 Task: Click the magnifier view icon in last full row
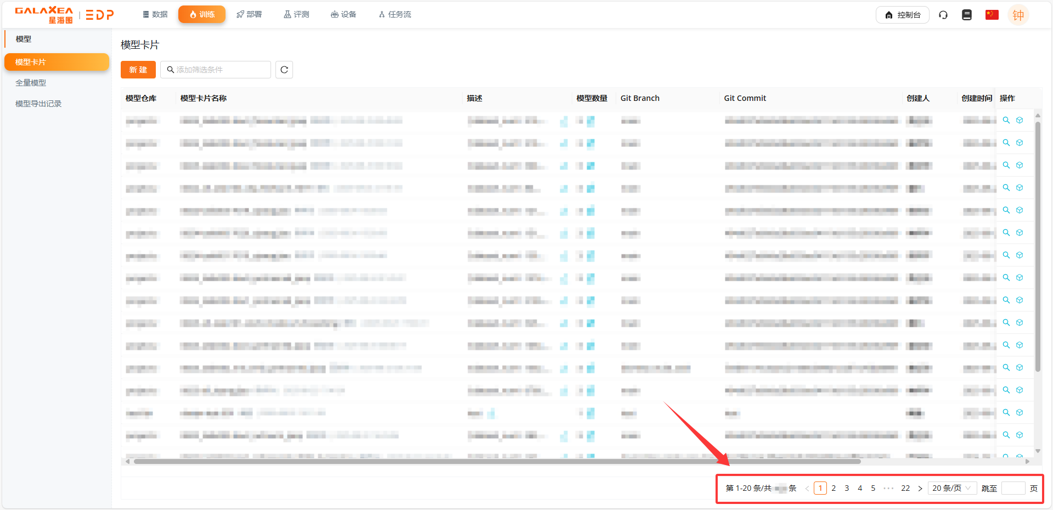(x=1006, y=435)
